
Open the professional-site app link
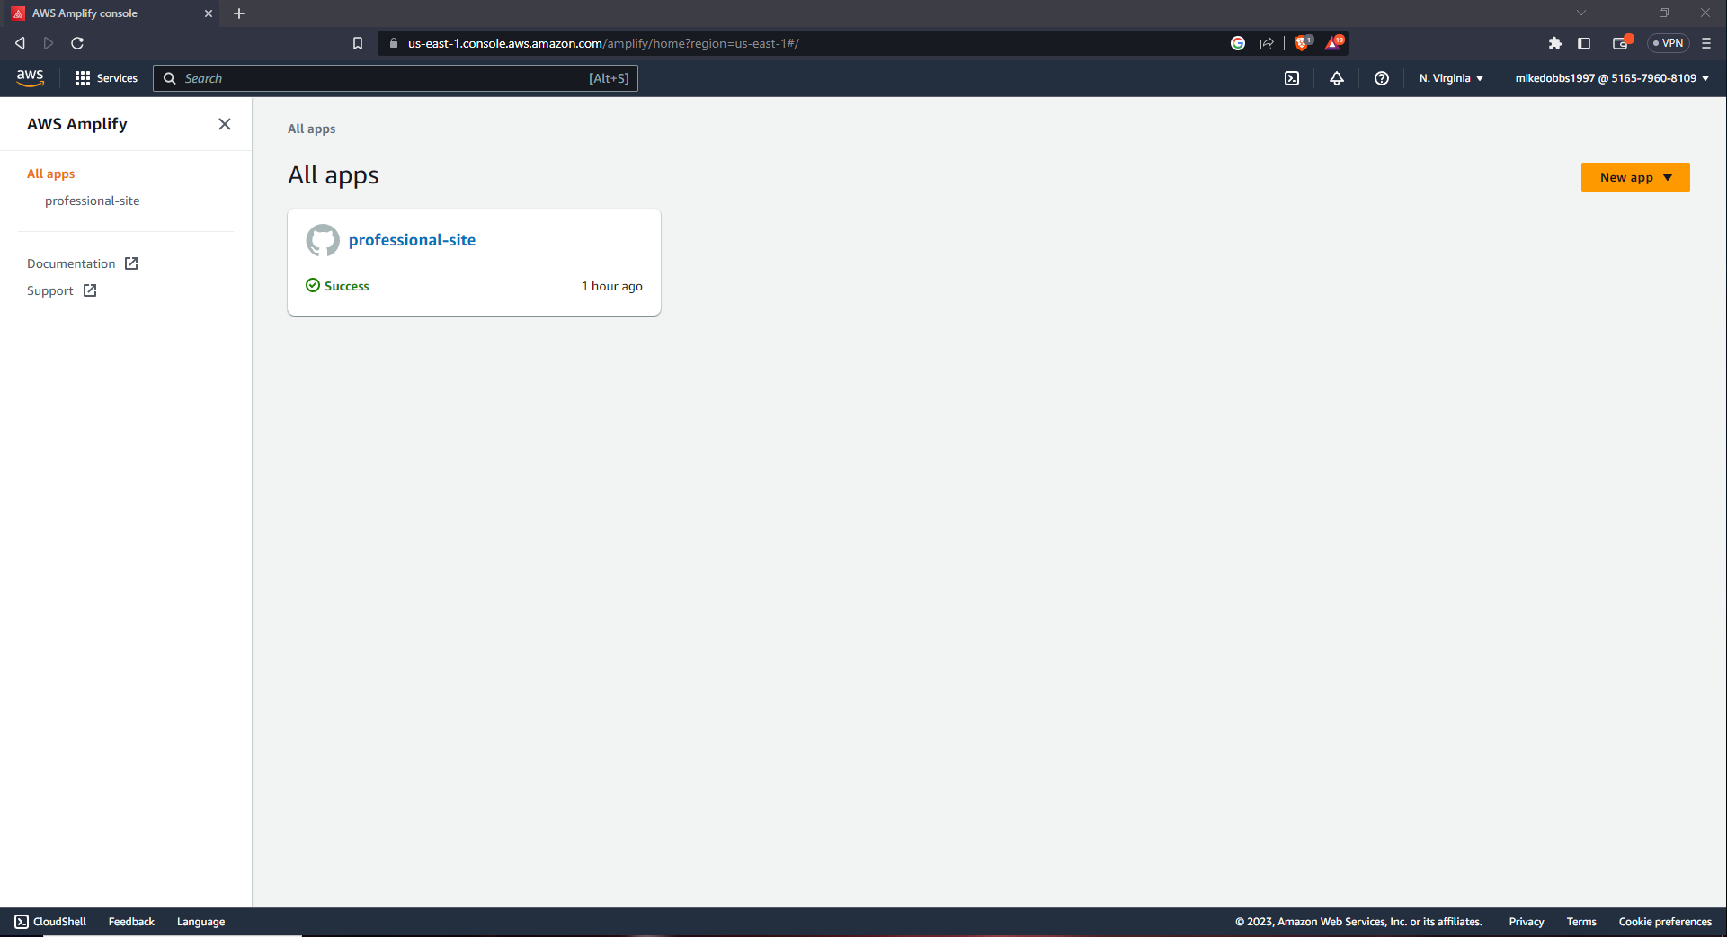[412, 240]
